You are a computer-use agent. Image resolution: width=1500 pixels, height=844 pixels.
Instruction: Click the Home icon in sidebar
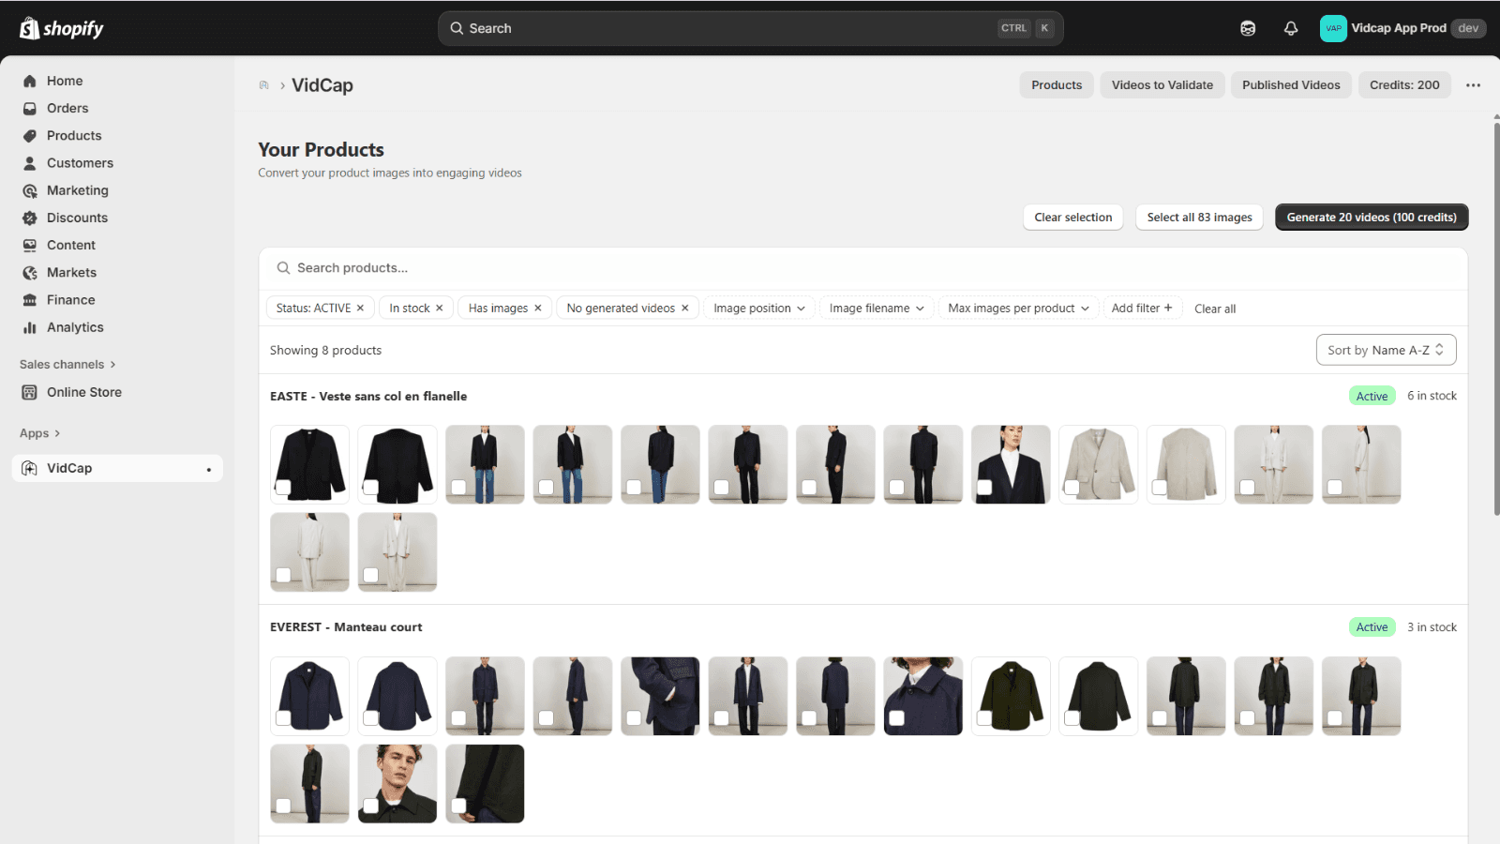pos(30,81)
